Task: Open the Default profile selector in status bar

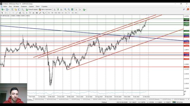Action: (x=104, y=102)
